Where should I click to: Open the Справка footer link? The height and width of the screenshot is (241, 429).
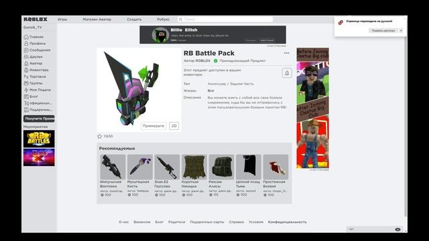tap(237, 222)
